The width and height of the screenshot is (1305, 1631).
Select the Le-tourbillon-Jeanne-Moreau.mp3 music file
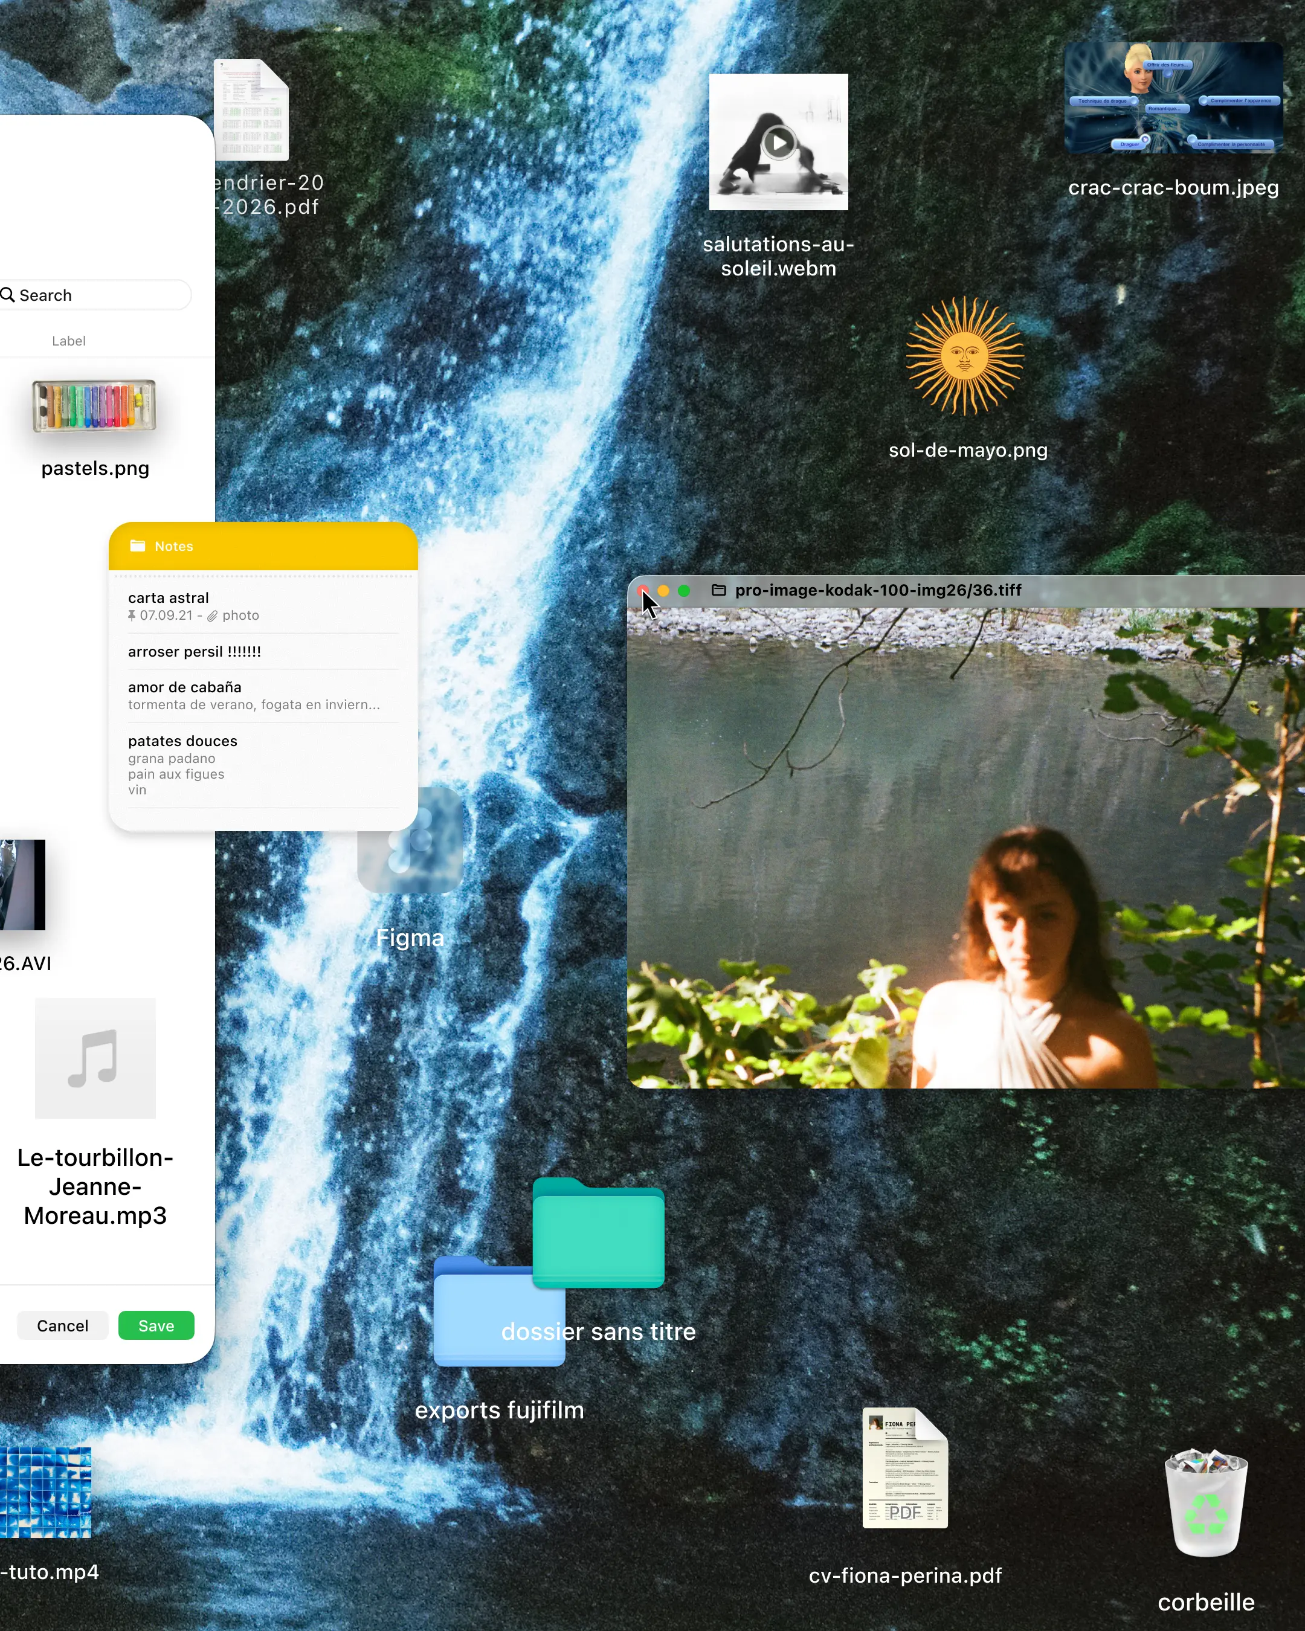[x=95, y=1058]
